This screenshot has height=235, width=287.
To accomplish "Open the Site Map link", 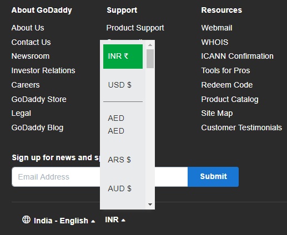I will [217, 114].
